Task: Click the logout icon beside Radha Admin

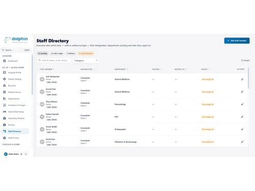Action: (x=26, y=154)
